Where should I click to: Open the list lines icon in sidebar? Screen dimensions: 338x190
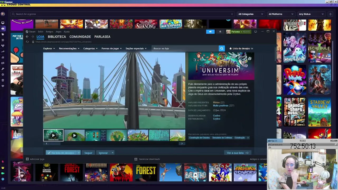(3, 40)
